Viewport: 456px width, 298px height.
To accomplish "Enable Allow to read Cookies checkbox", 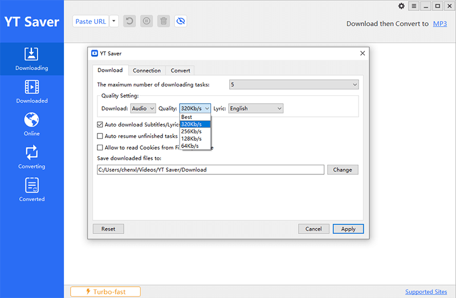I will coord(100,148).
